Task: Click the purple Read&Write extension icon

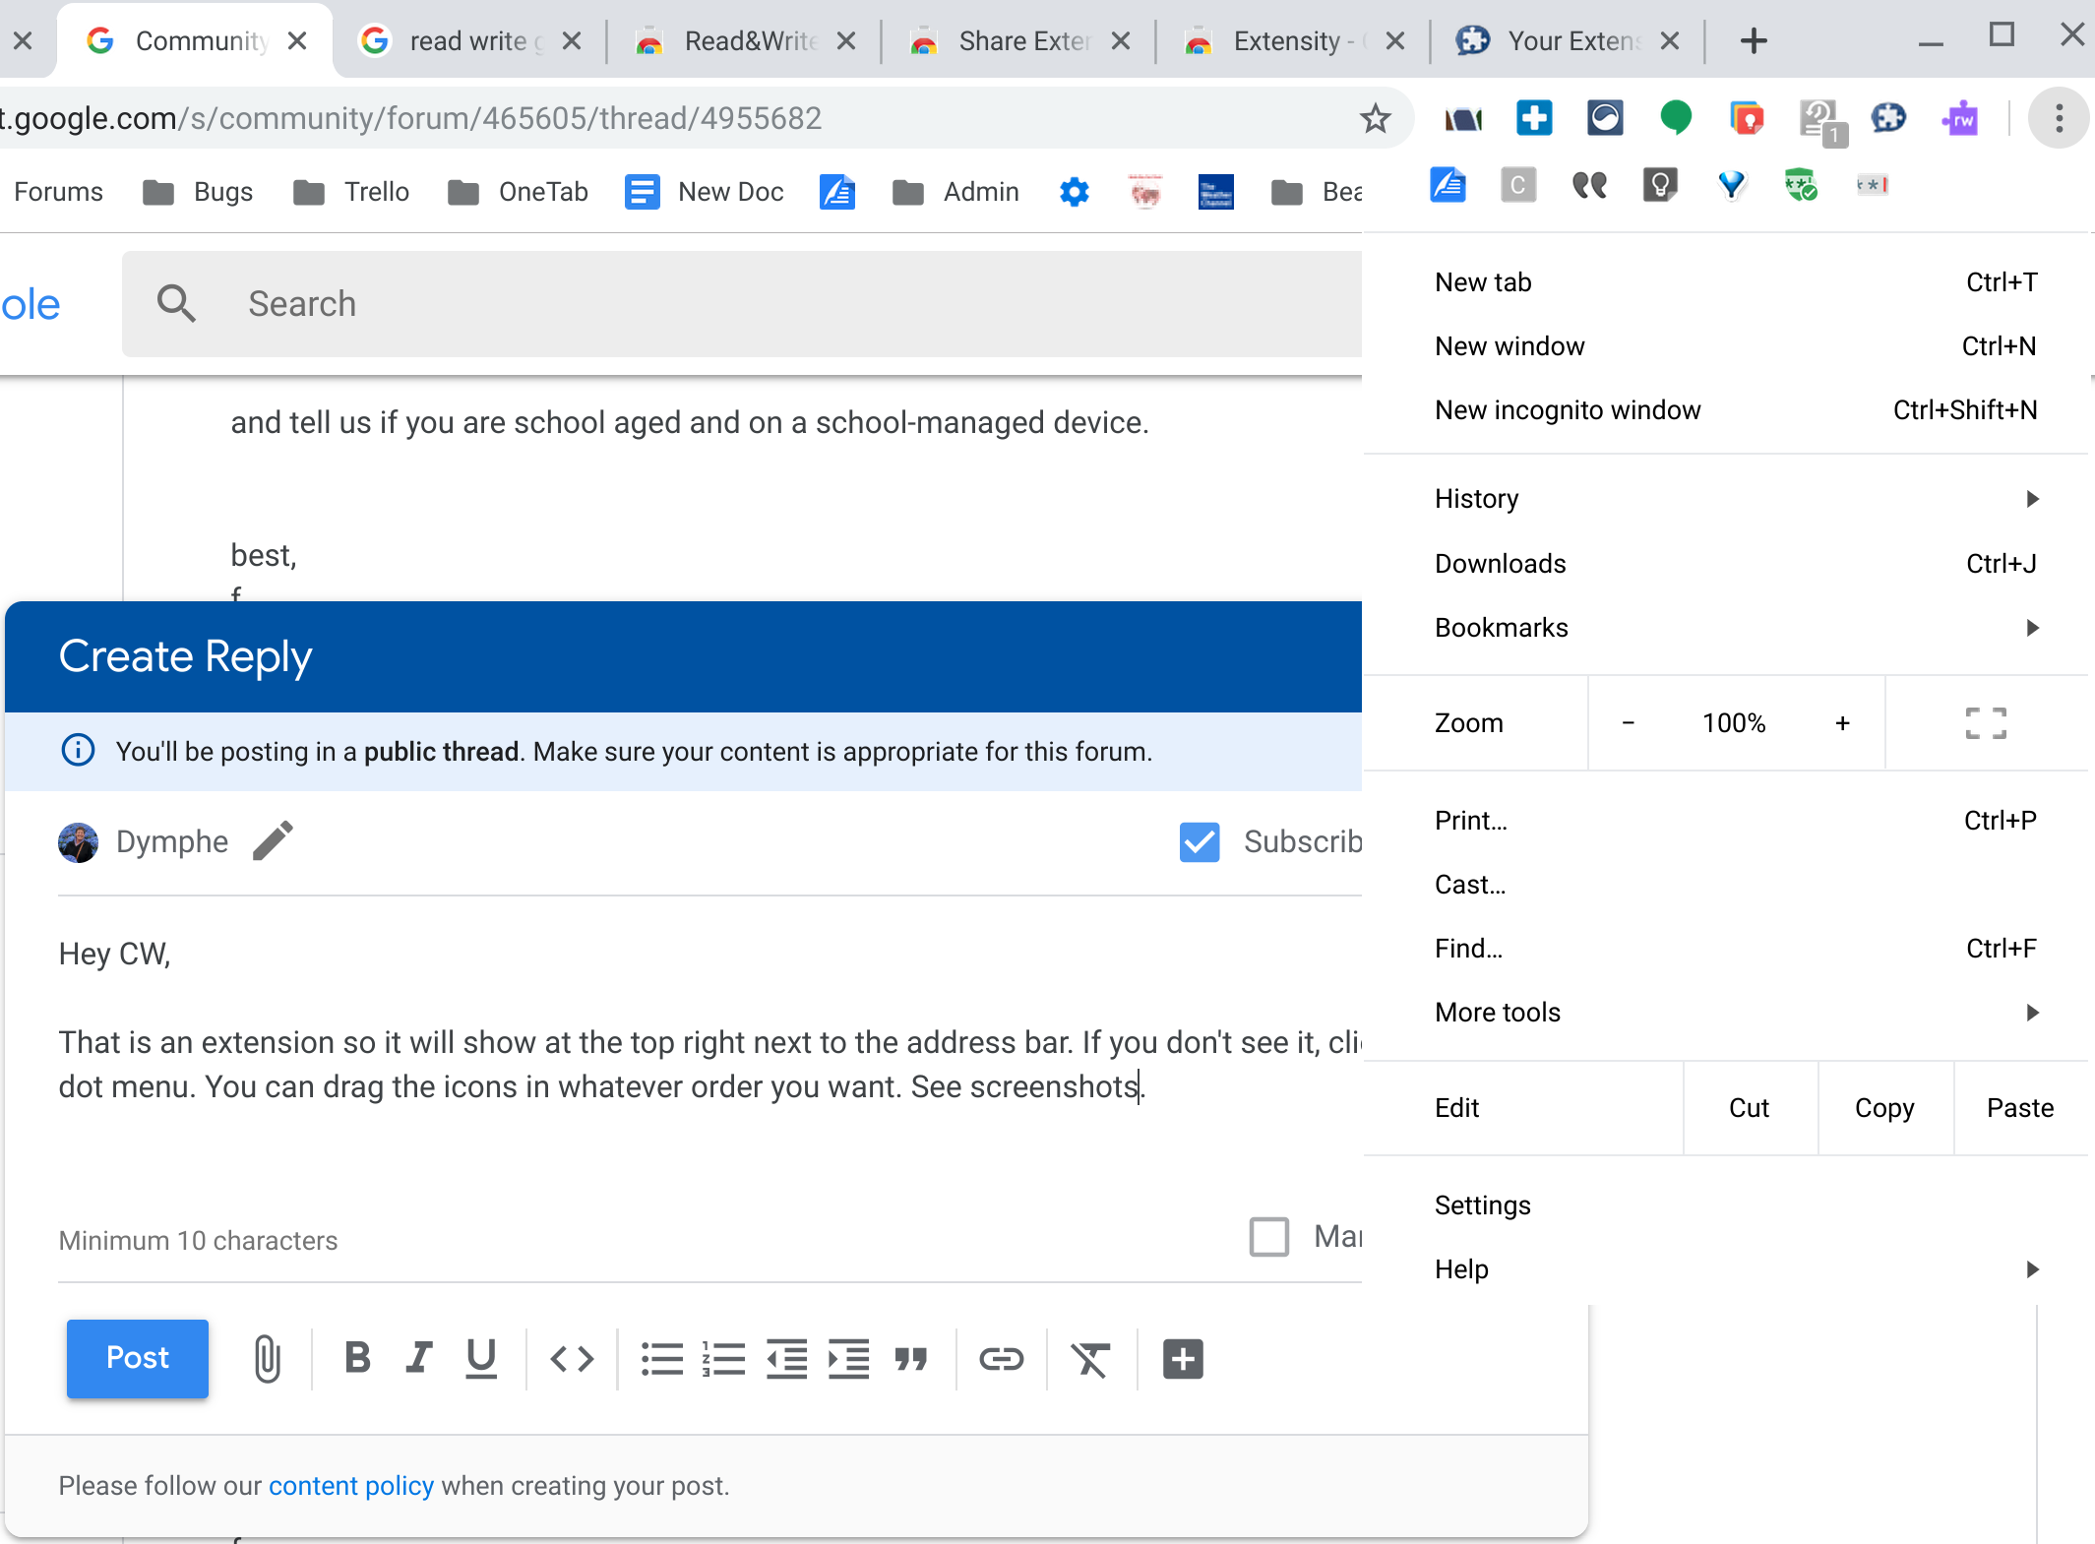Action: point(1959,119)
